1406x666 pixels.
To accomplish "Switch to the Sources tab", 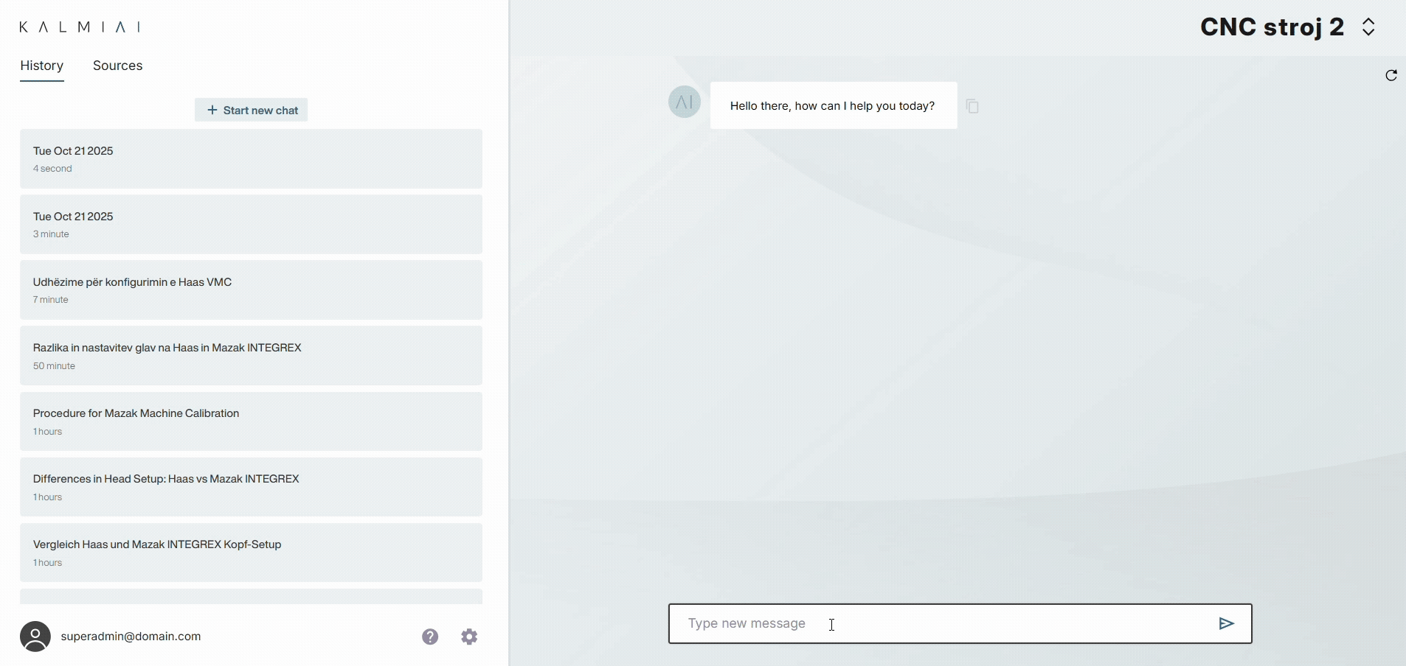I will (x=117, y=66).
